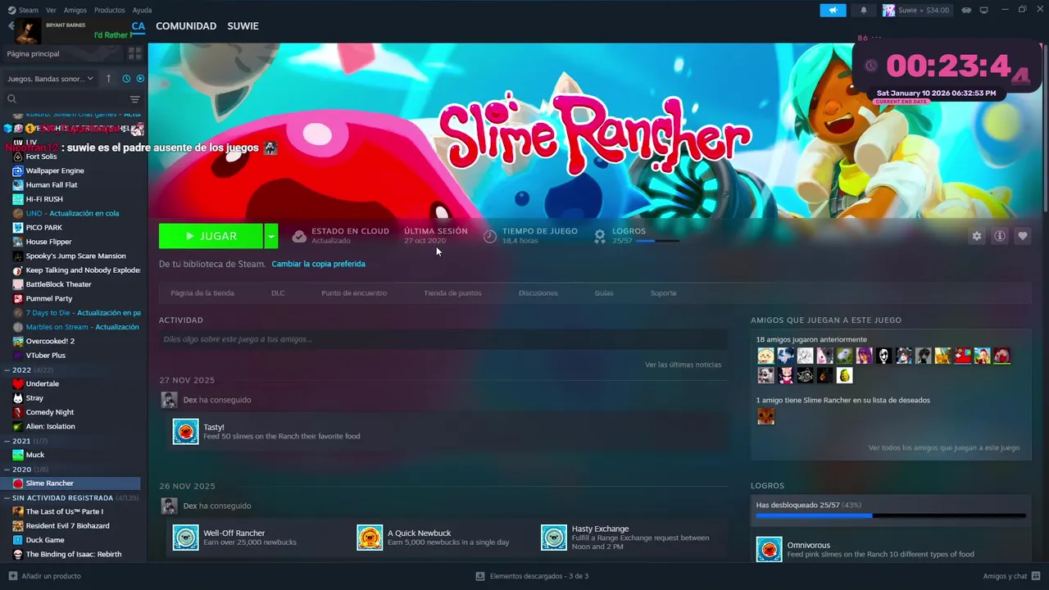Viewport: 1049px width, 590px height.
Task: Click the Hasty Exchange achievement icon
Action: coord(554,538)
